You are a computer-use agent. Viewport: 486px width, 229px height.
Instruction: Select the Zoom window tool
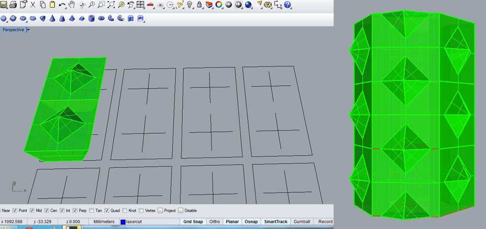point(102,5)
